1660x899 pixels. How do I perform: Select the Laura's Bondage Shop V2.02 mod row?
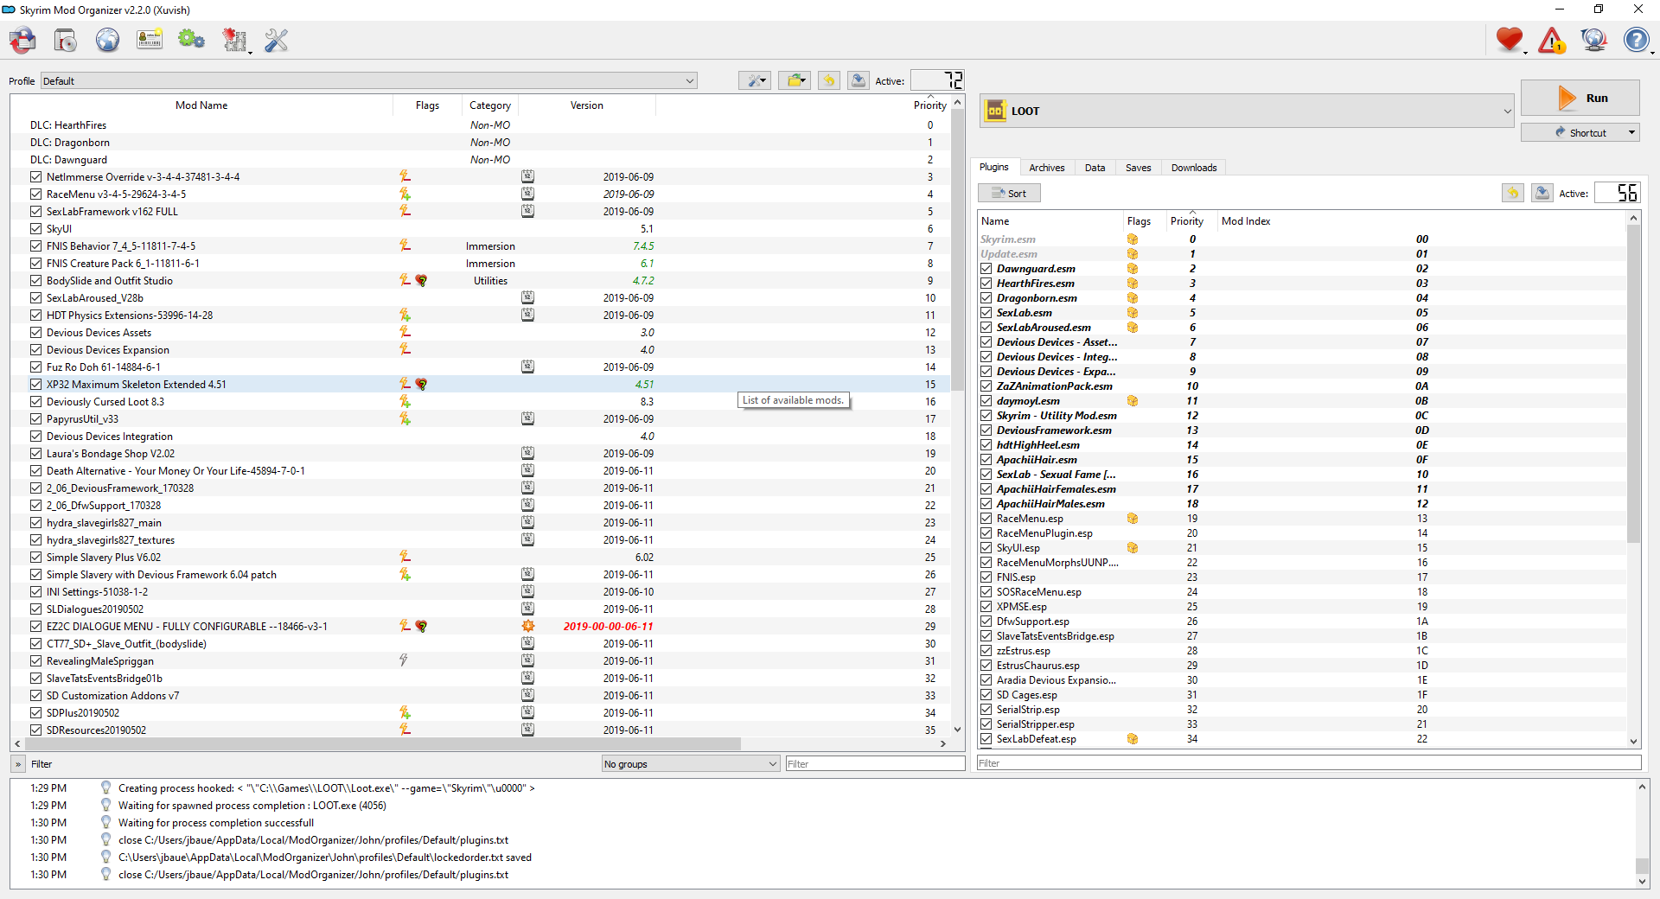click(481, 453)
